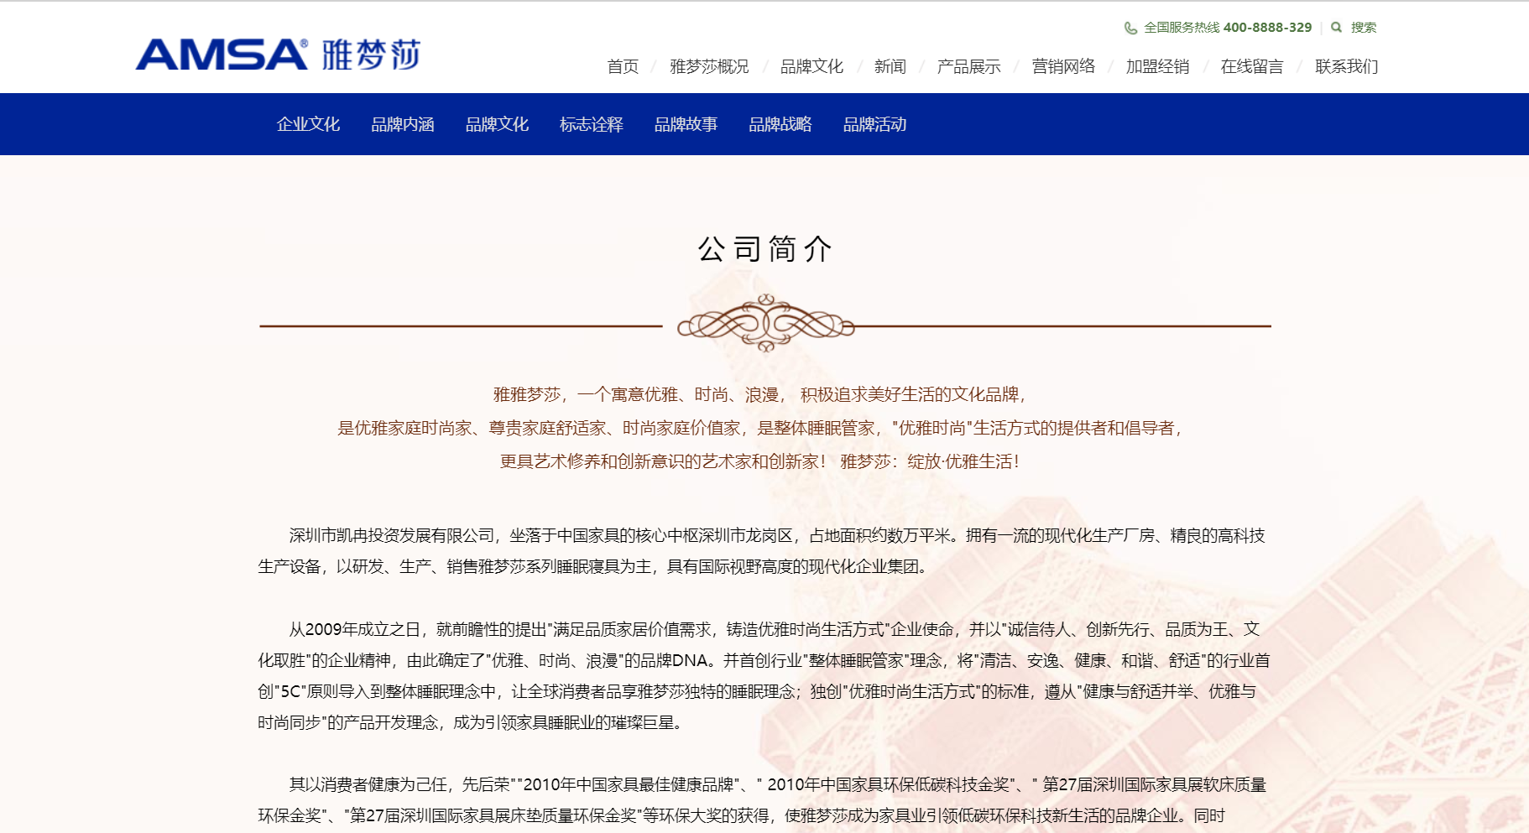The image size is (1529, 833).
Task: Go to 联系我们 page
Action: pyautogui.click(x=1346, y=66)
